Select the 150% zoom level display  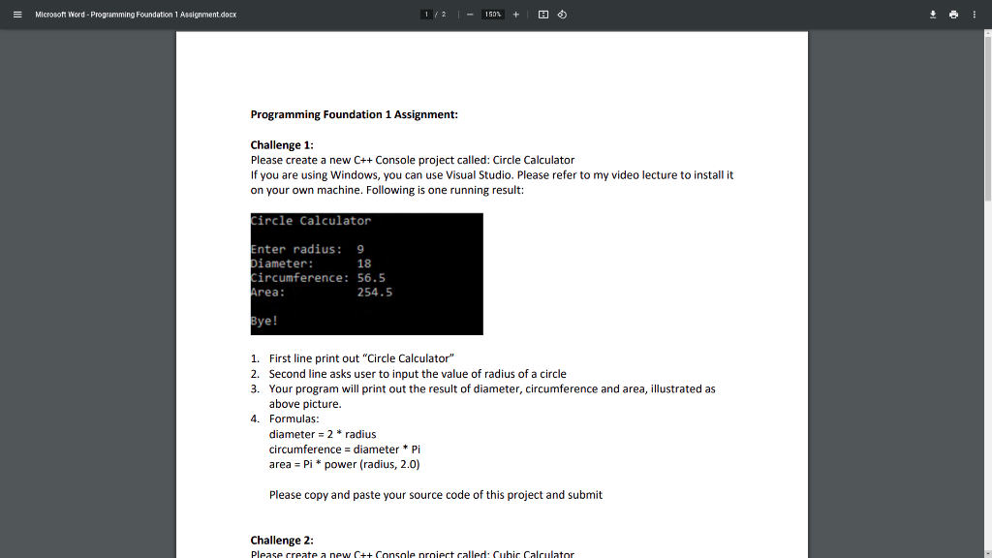pos(493,14)
